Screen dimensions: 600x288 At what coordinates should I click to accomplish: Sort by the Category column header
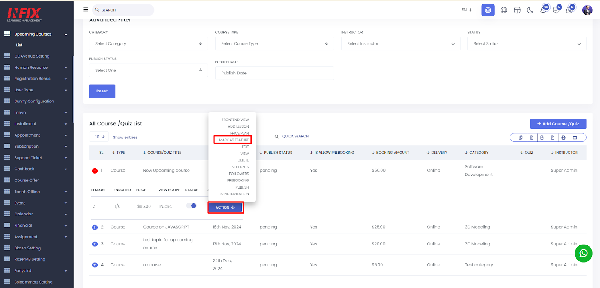(x=476, y=153)
